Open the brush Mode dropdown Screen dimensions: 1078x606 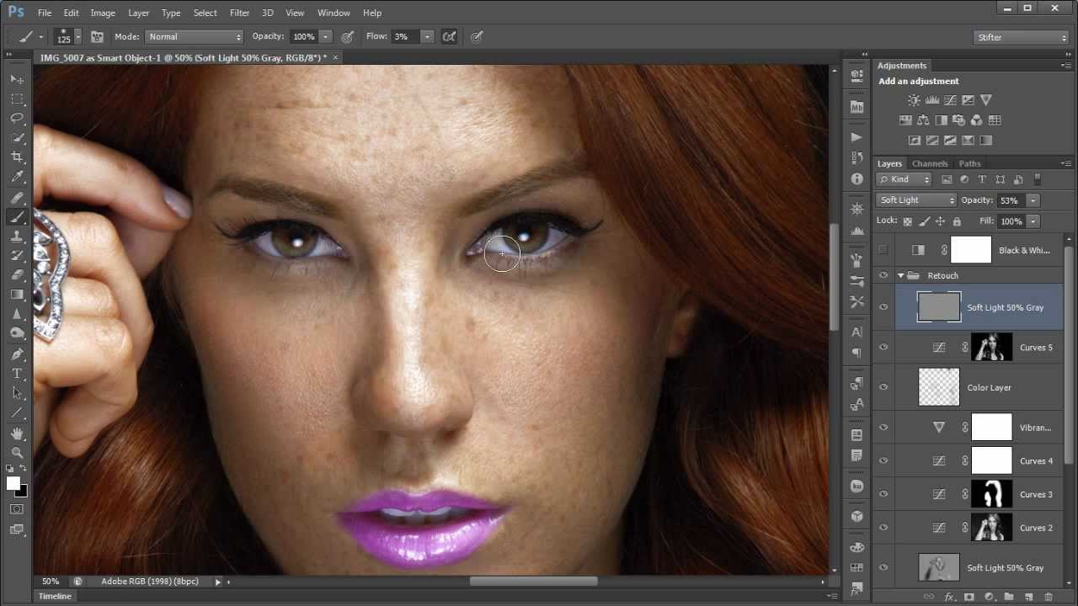(x=195, y=37)
